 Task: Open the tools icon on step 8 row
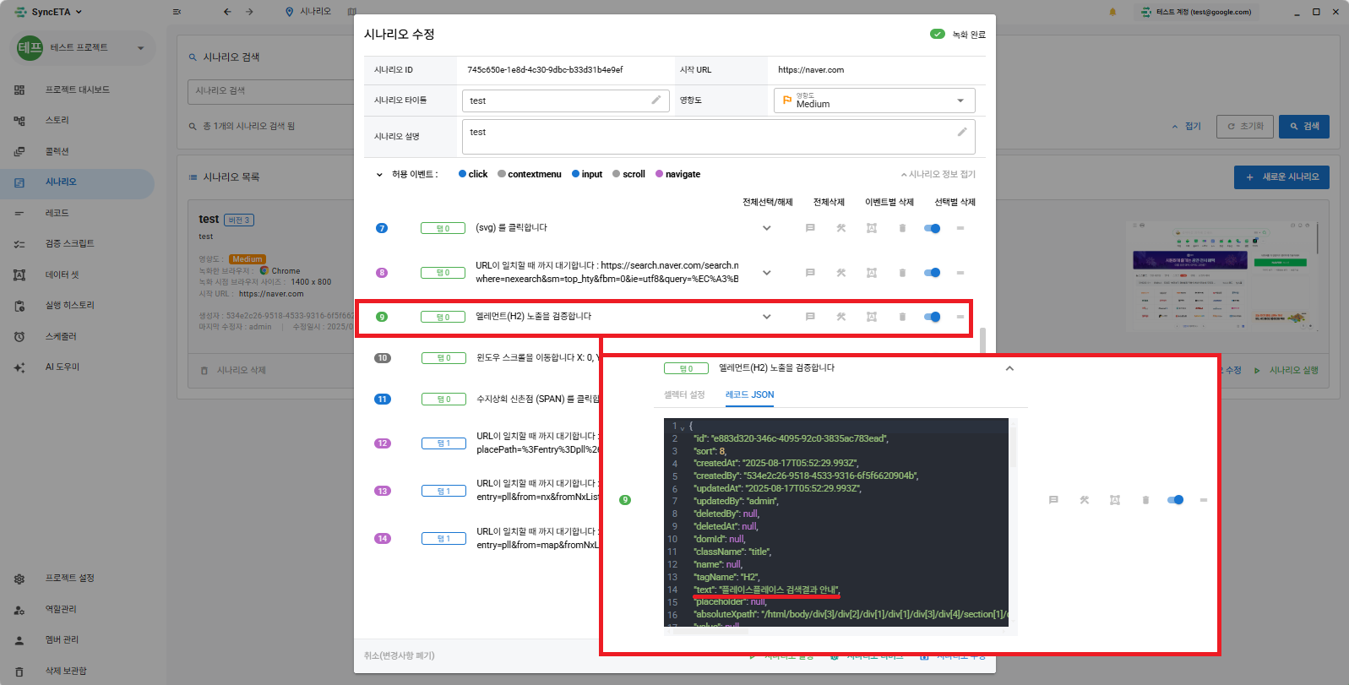841,273
